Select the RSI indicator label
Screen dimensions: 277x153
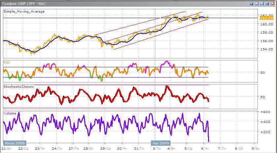(7, 62)
